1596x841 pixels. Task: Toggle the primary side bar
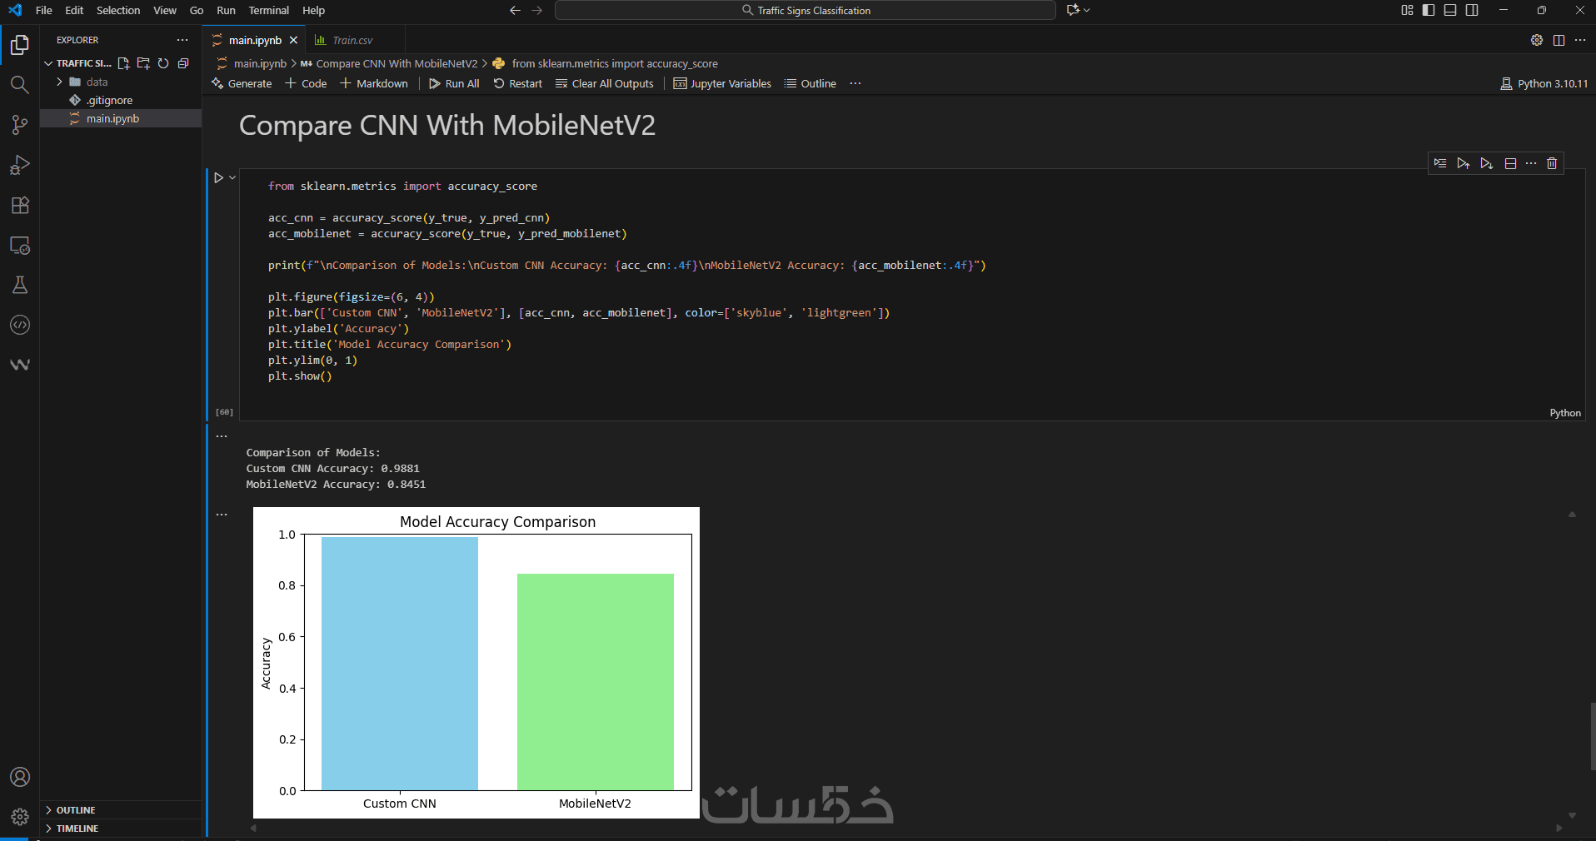(x=1429, y=10)
